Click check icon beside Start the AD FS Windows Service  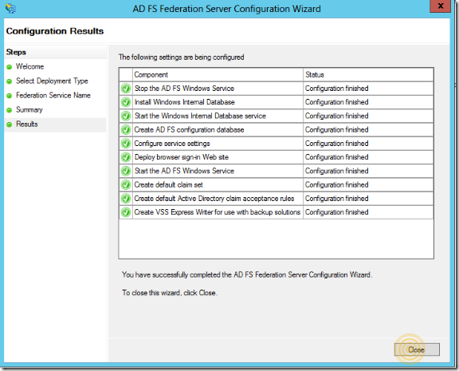pyautogui.click(x=126, y=171)
